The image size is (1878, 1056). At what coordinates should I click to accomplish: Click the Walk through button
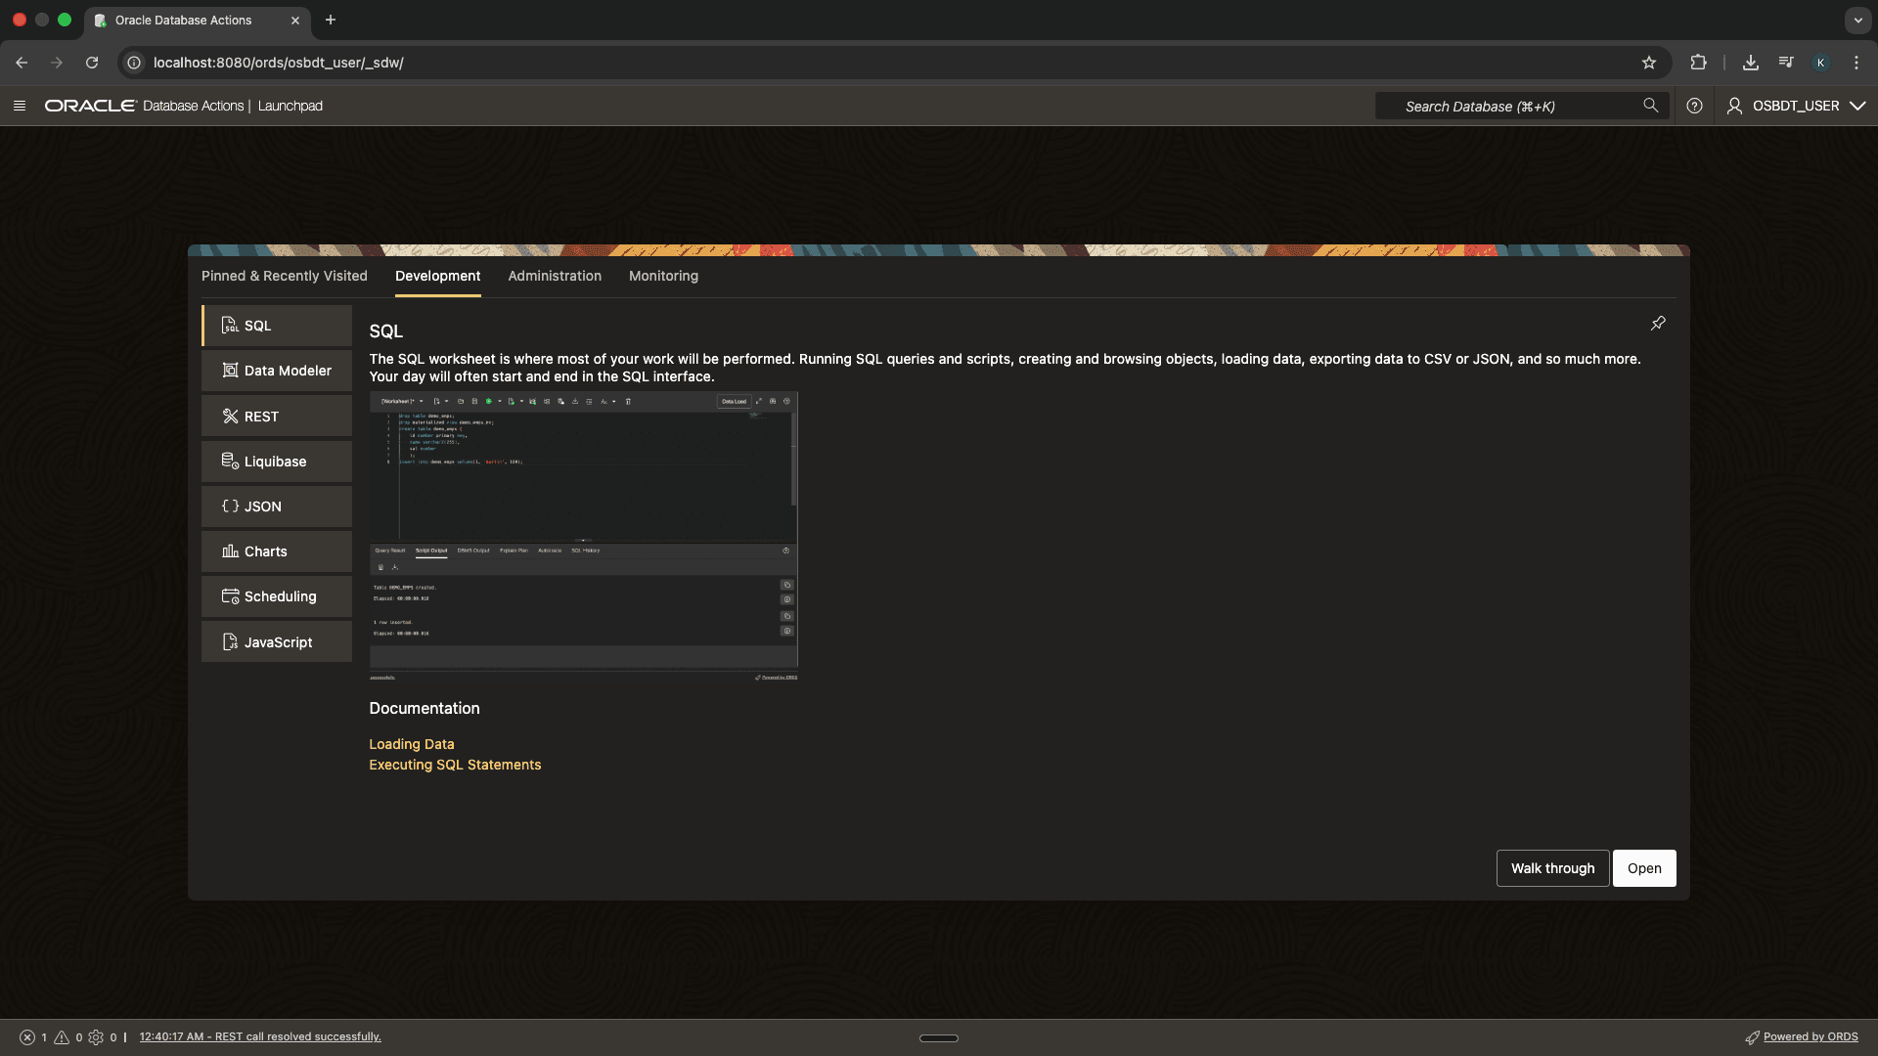coord(1552,868)
